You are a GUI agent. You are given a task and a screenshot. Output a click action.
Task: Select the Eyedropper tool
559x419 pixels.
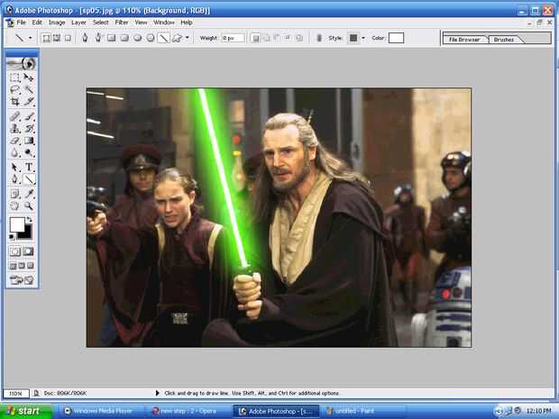[29, 194]
